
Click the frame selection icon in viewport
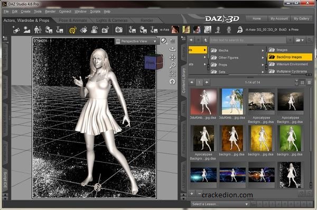tap(172, 73)
